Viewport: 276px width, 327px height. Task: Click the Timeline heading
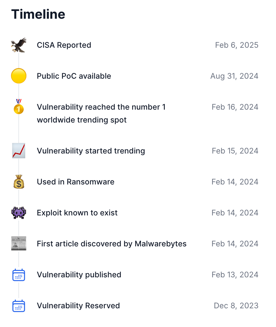(x=38, y=14)
